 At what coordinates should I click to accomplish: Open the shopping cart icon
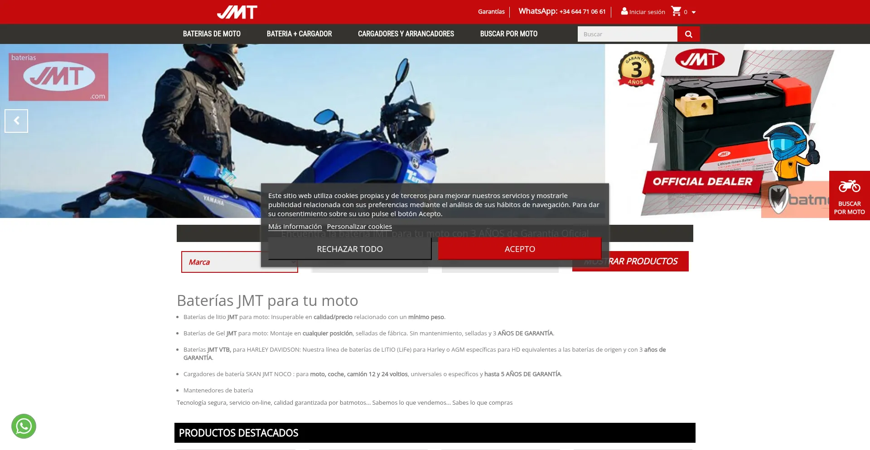pos(676,11)
